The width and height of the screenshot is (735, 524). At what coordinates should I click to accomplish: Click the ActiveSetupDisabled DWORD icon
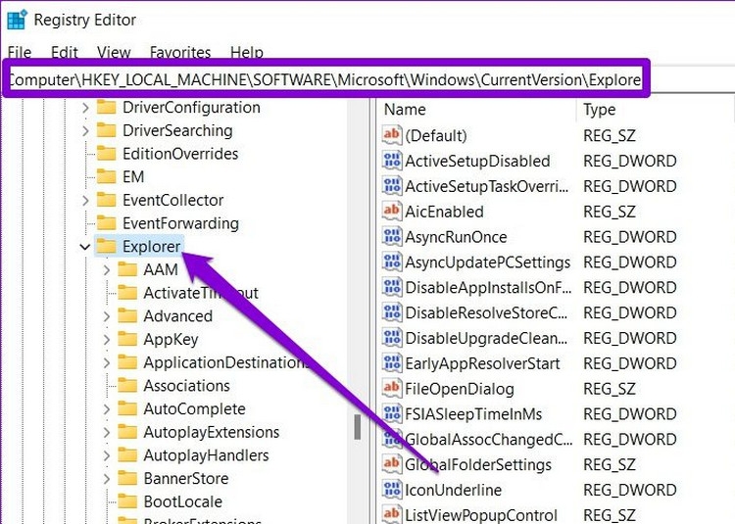[x=392, y=161]
